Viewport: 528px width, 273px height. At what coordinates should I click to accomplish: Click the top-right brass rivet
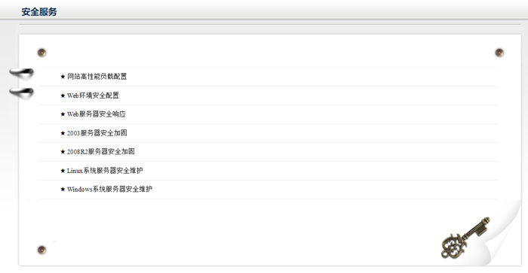(499, 53)
